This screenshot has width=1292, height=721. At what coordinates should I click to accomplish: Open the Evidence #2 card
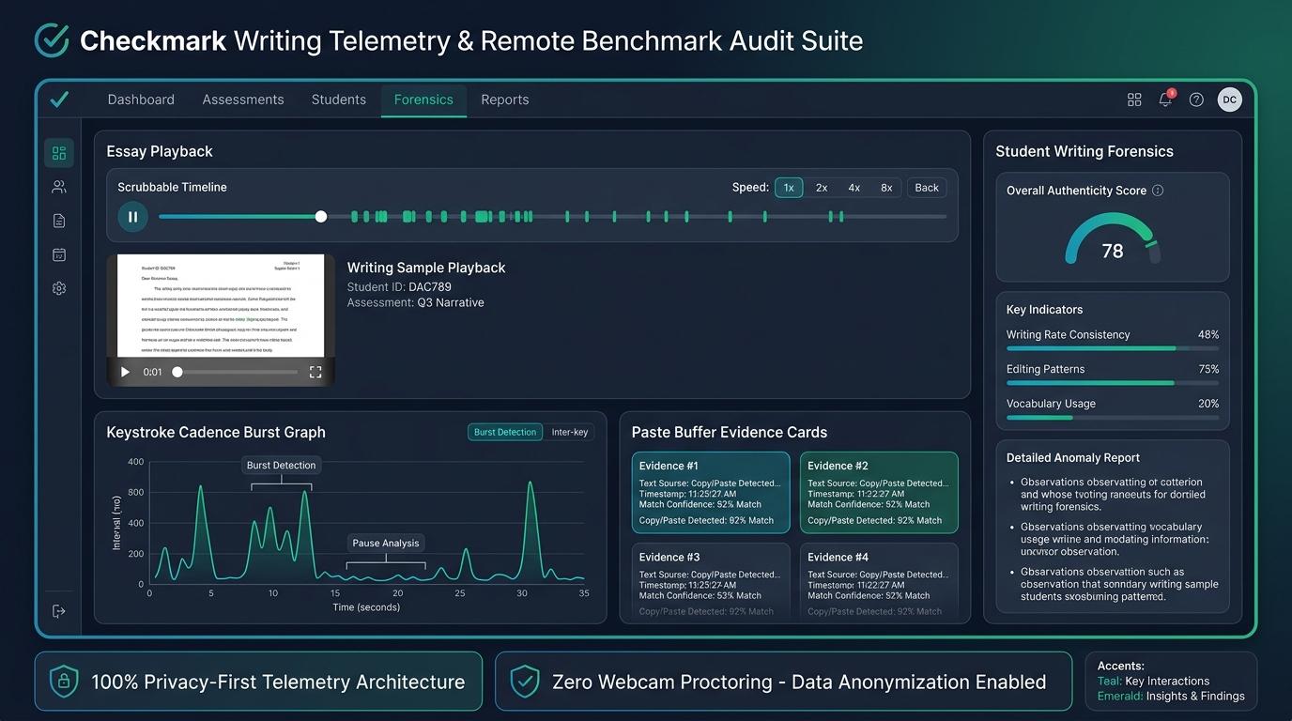(879, 493)
